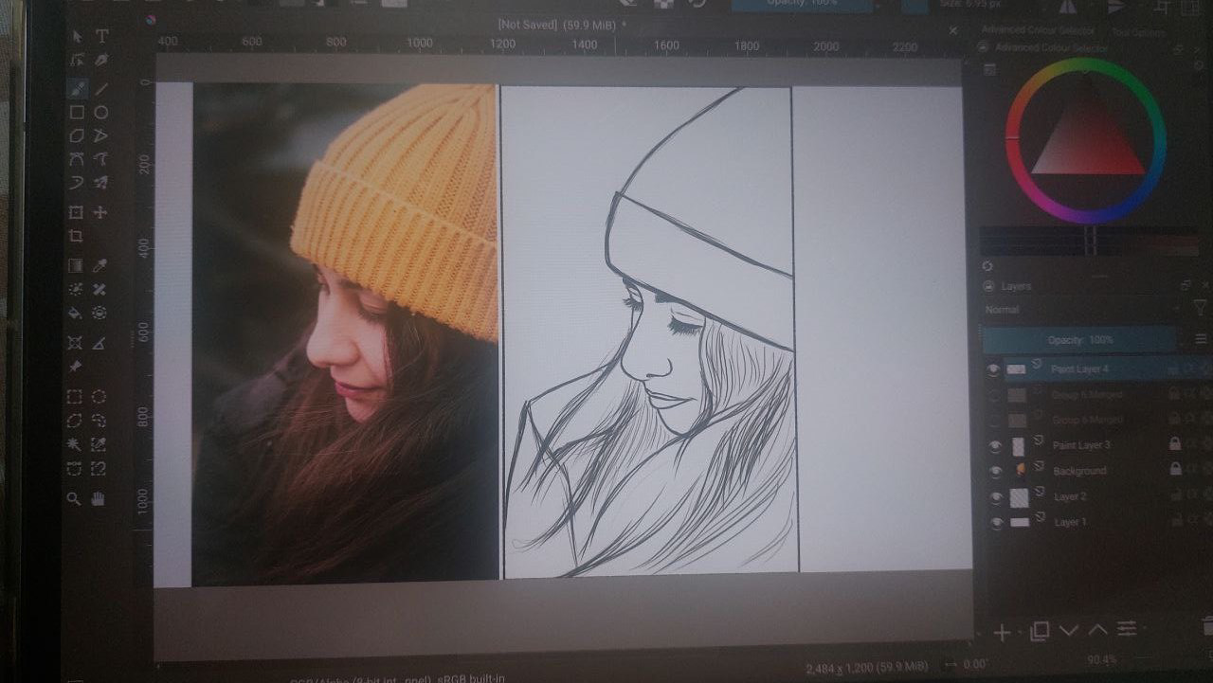
Task: Select the Similar Colour Selection tool
Action: click(100, 444)
